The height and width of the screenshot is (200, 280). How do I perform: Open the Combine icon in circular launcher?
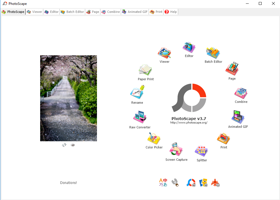tap(241, 93)
